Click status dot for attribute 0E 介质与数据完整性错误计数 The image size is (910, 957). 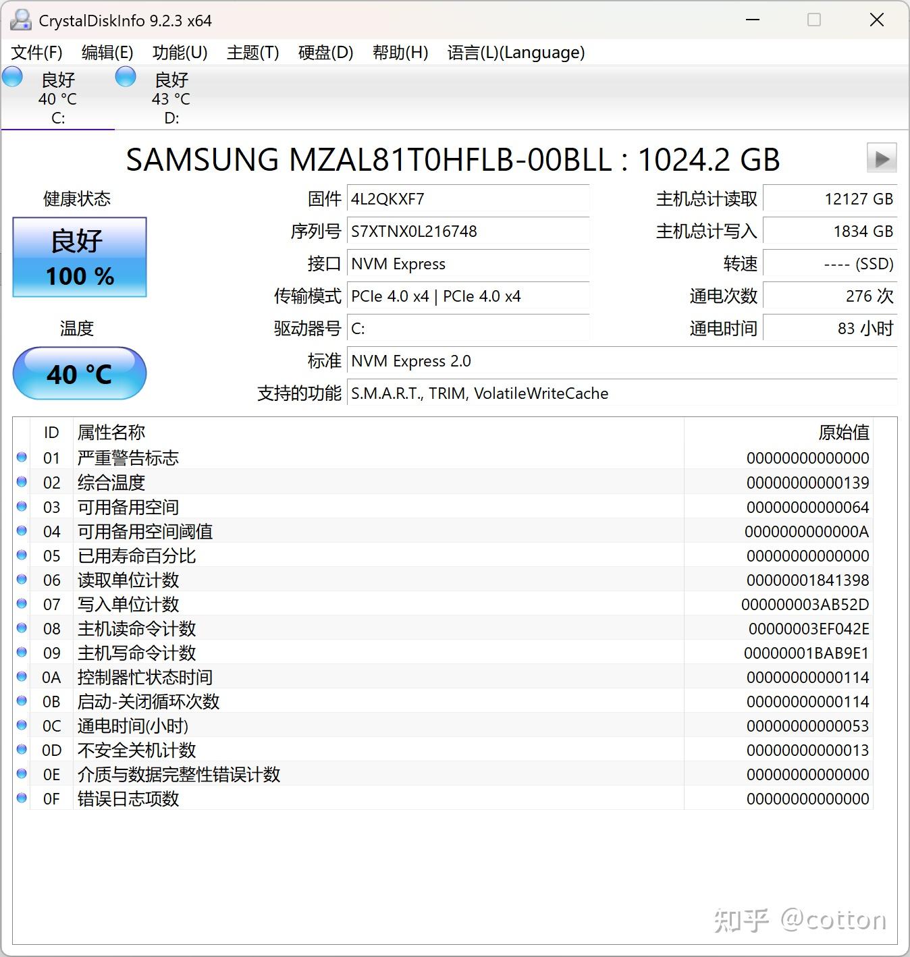(x=22, y=773)
